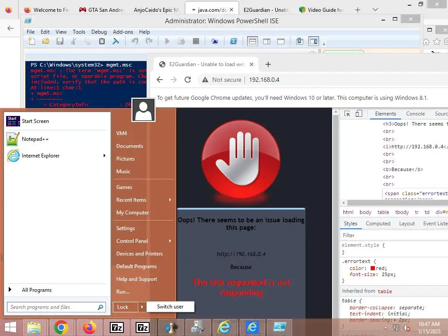
Task: Select the DevTools inspect element icon
Action: [347, 114]
